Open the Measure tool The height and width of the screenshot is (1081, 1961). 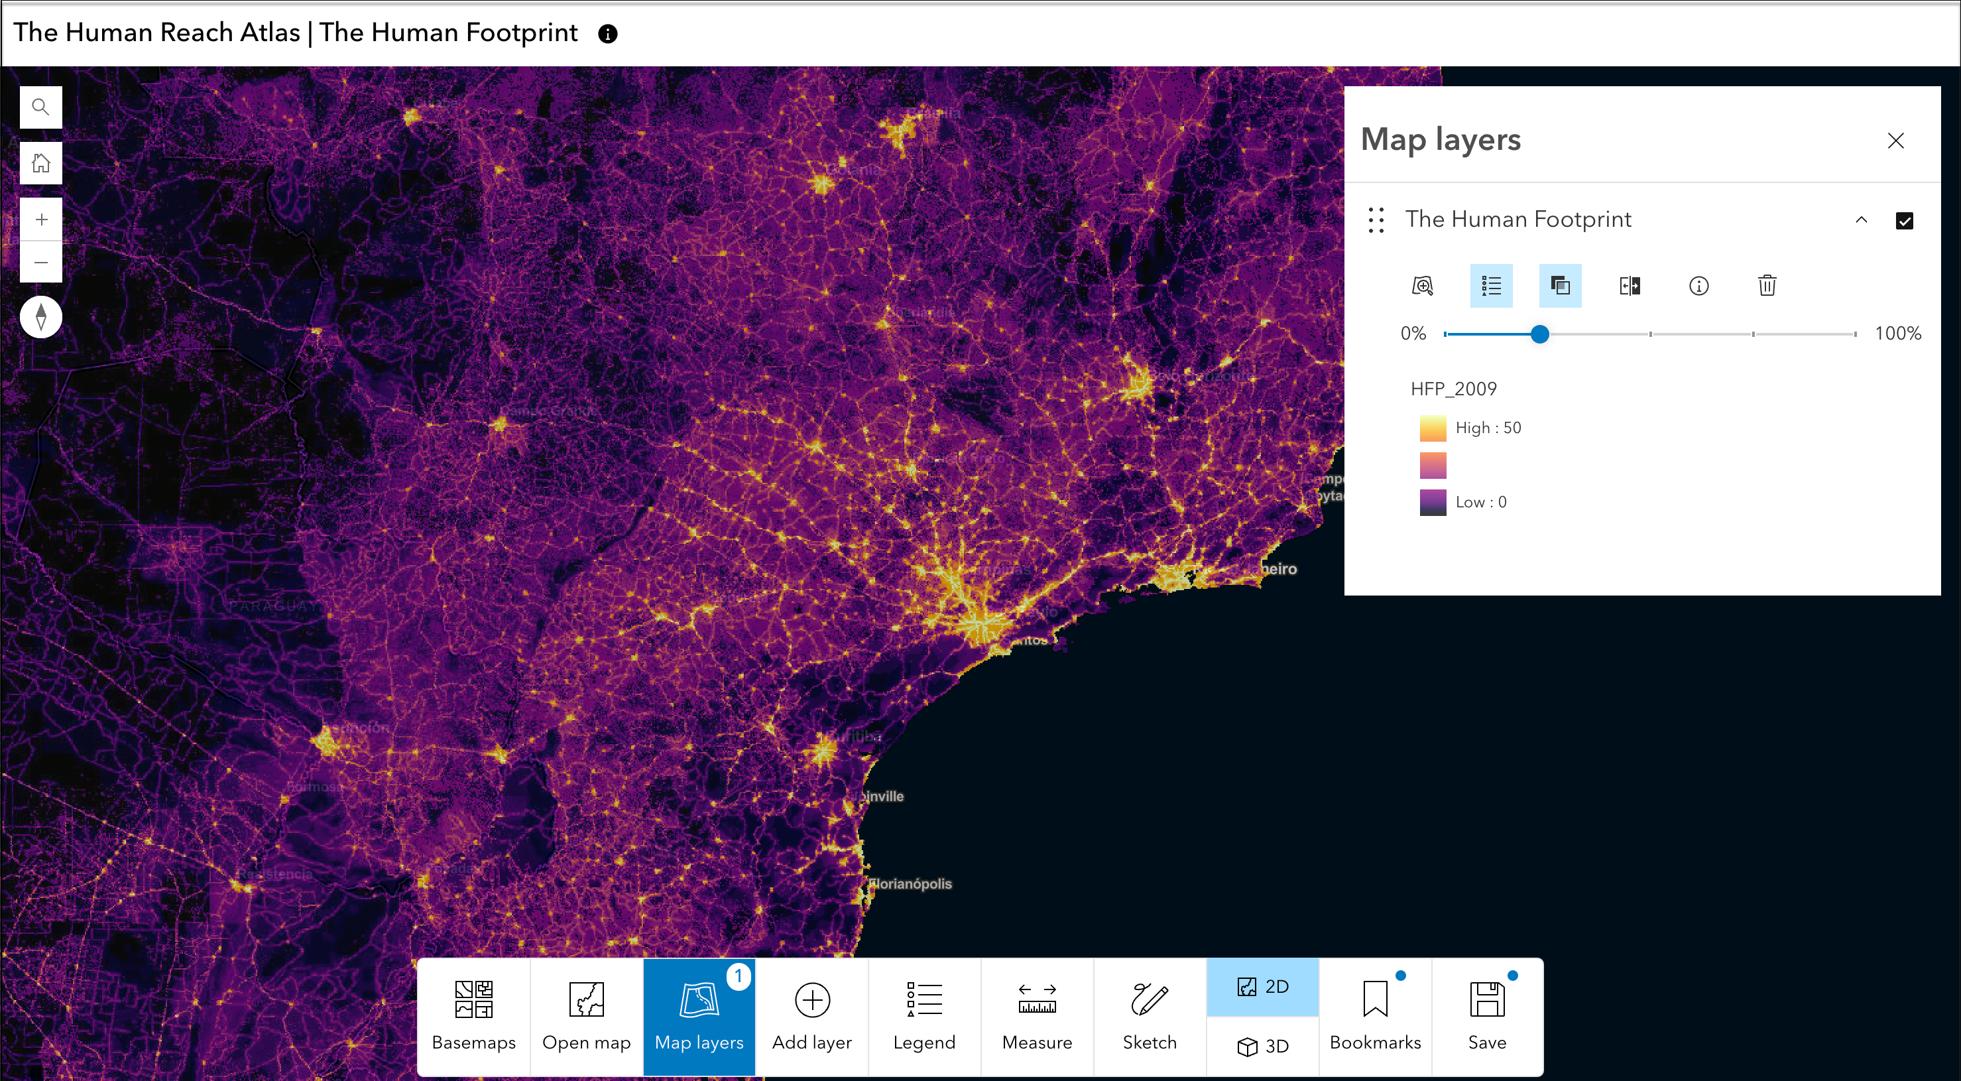pos(1037,1017)
